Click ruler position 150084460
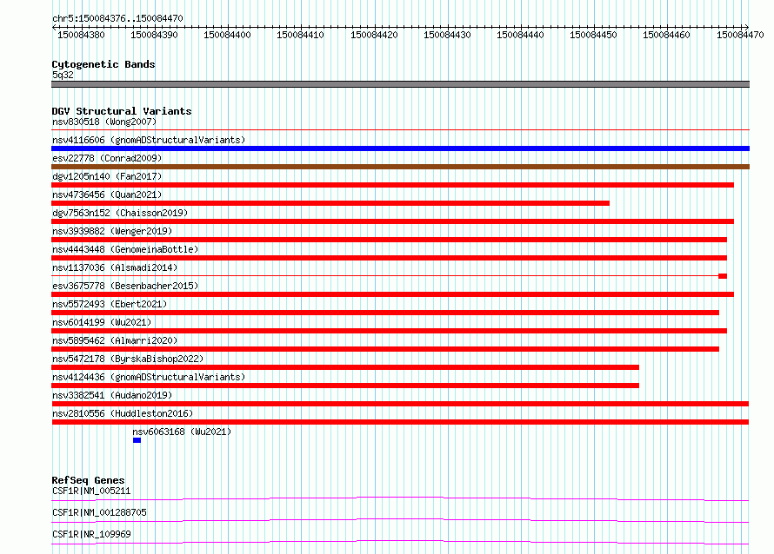Image resolution: width=774 pixels, height=554 pixels. [666, 35]
